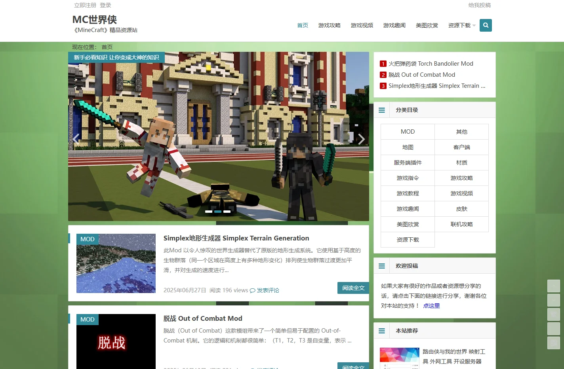Image resolution: width=564 pixels, height=369 pixels.
Task: Click 立即注册 register link
Action: point(85,5)
